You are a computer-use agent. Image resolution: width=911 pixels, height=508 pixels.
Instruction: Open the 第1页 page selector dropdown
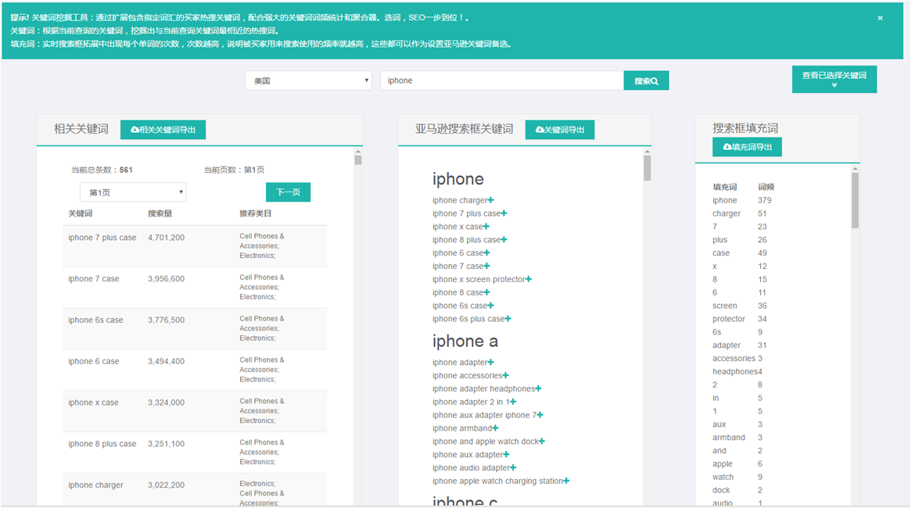133,192
